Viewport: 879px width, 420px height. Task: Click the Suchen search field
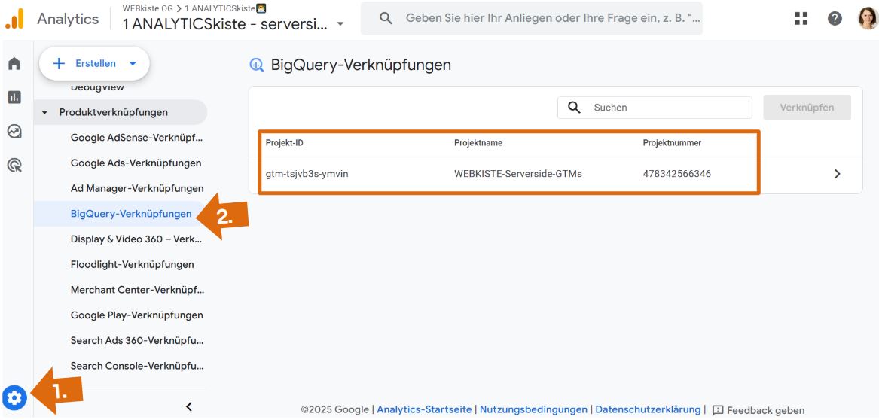point(655,108)
